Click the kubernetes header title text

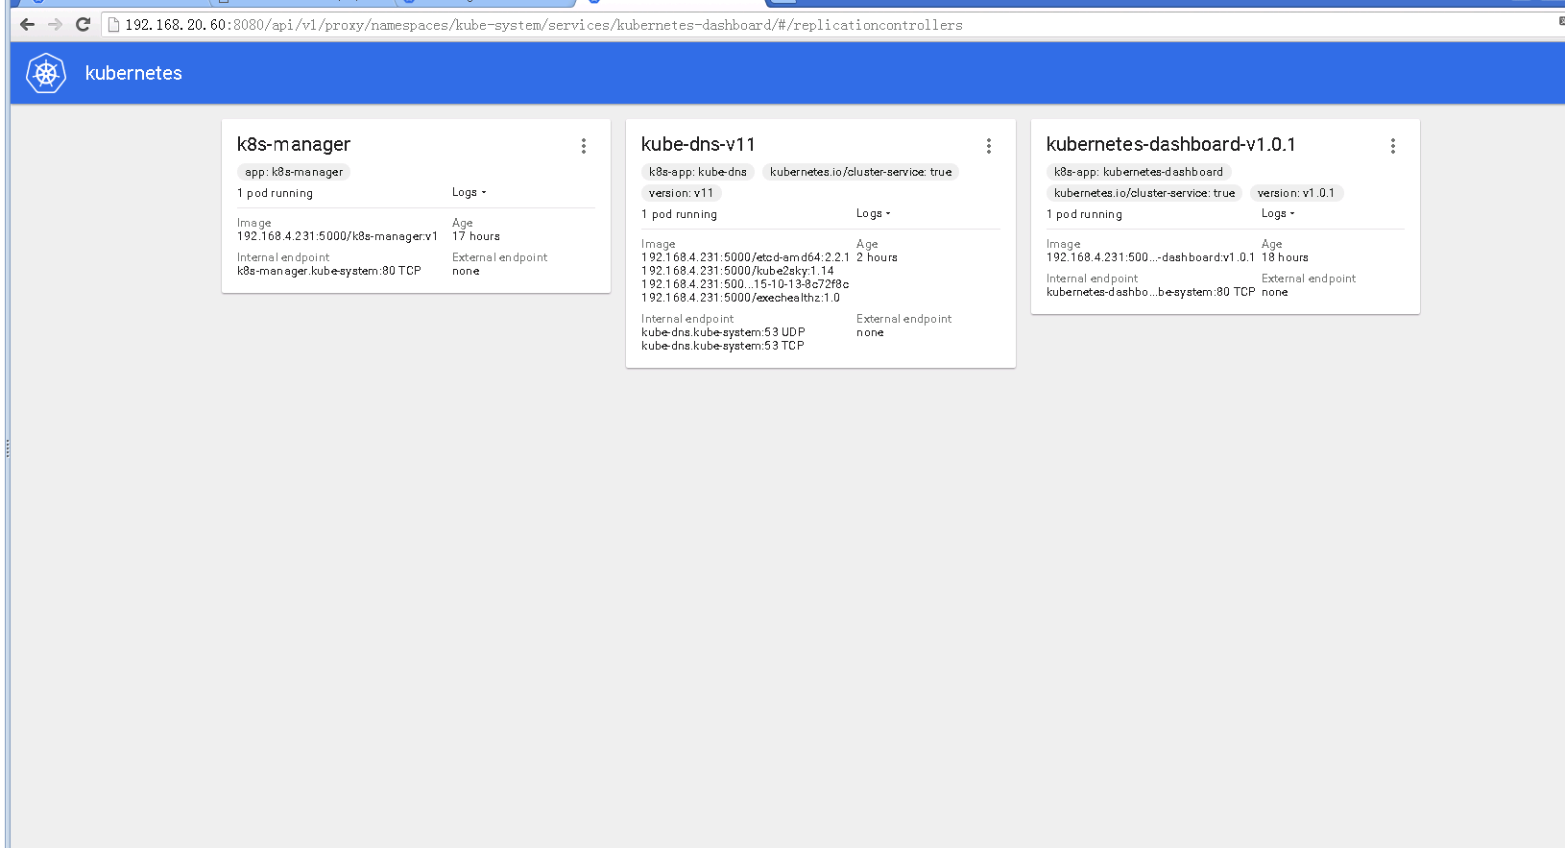click(x=133, y=73)
